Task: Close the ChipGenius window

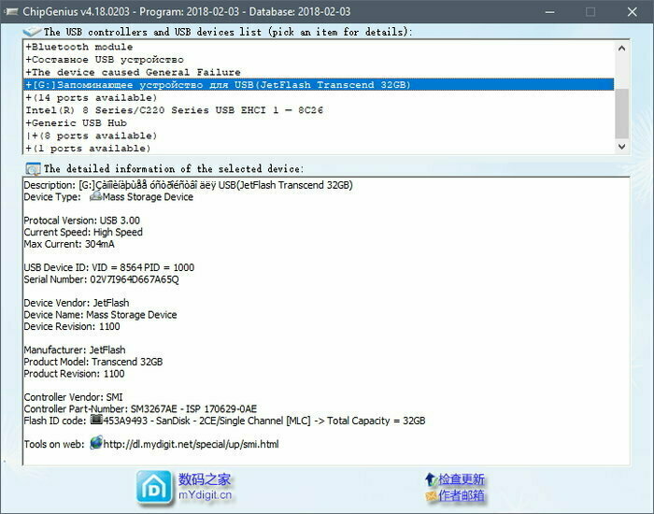Action: 632,11
